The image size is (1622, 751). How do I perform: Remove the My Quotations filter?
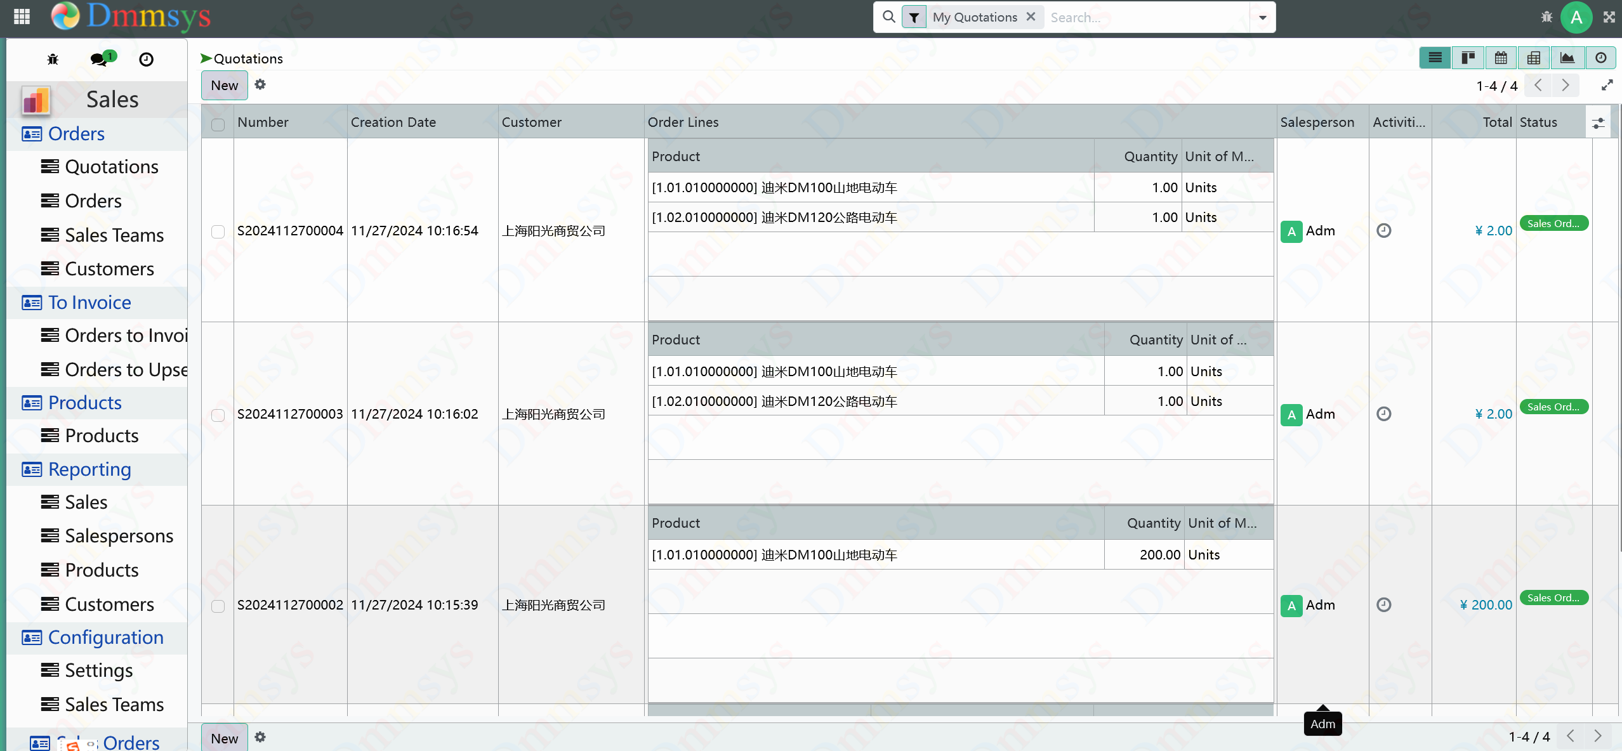[1031, 17]
